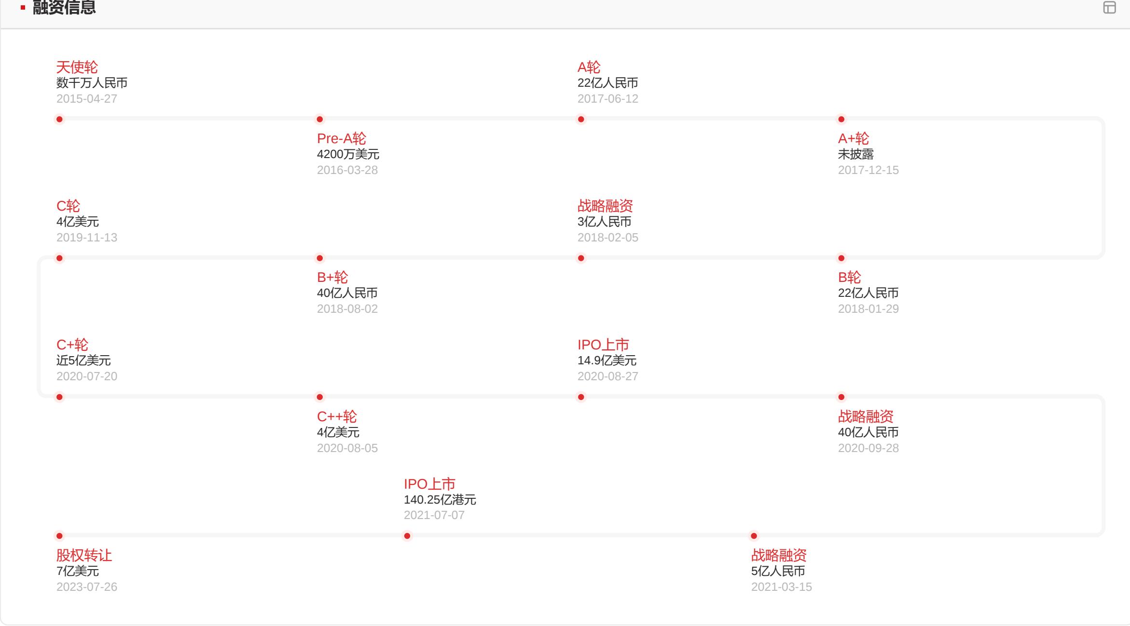Click the timeline dot above Pre-A轮
This screenshot has height=626, width=1130.
[320, 119]
